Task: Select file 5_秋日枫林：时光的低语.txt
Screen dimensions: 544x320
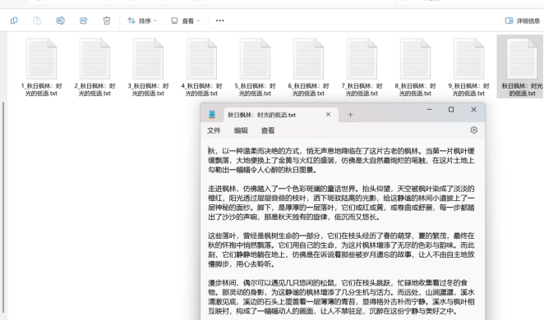Action: coord(255,67)
